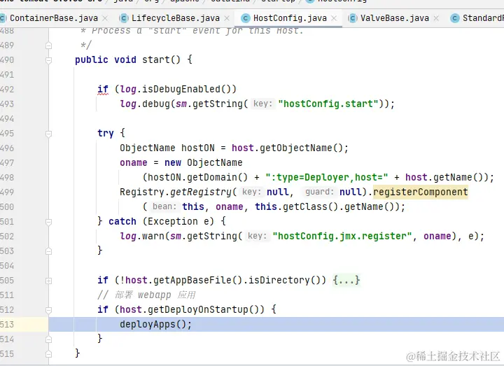Click the highlighted registerComponent method call
The width and height of the screenshot is (504, 366).
(421, 192)
